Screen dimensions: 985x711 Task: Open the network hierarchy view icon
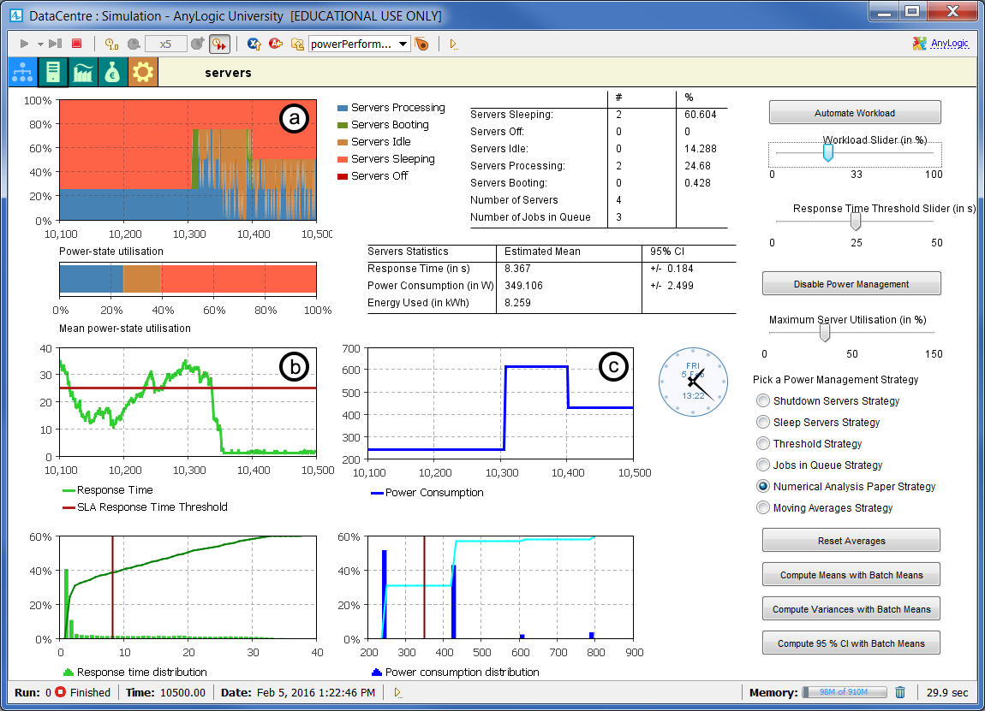(x=23, y=73)
